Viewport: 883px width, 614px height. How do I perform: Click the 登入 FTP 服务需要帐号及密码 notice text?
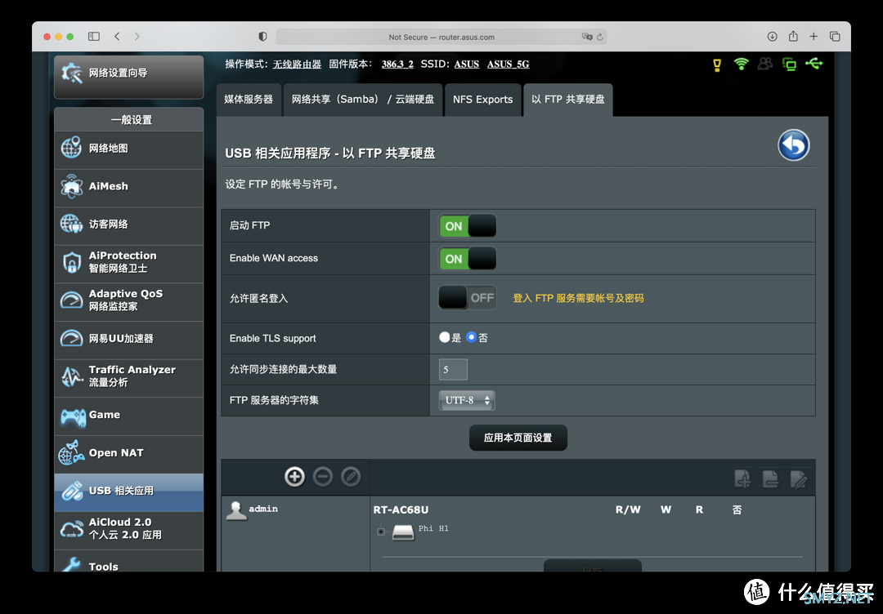click(578, 298)
